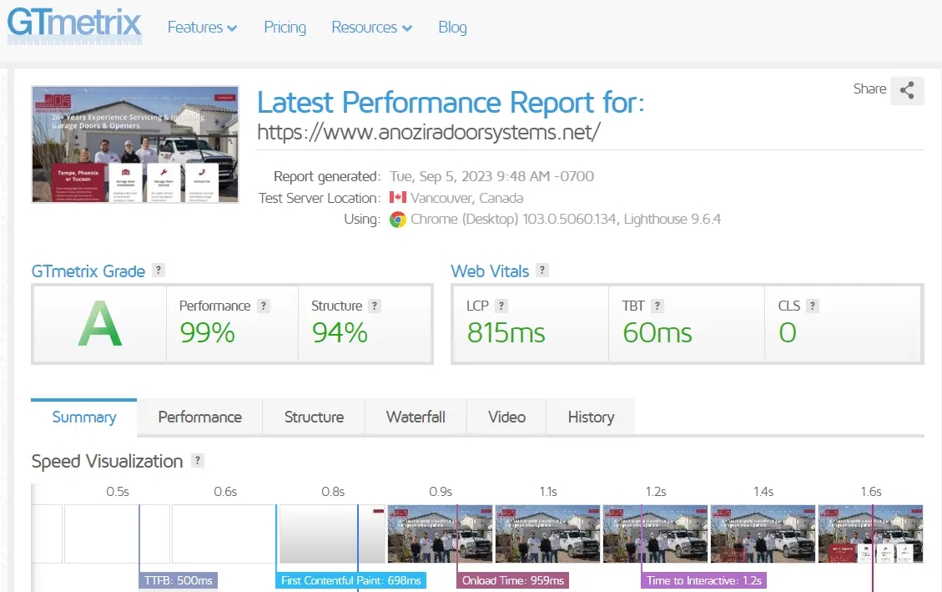Select the 0.5s blank filmstrip frame
The width and height of the screenshot is (942, 592).
coord(117,534)
